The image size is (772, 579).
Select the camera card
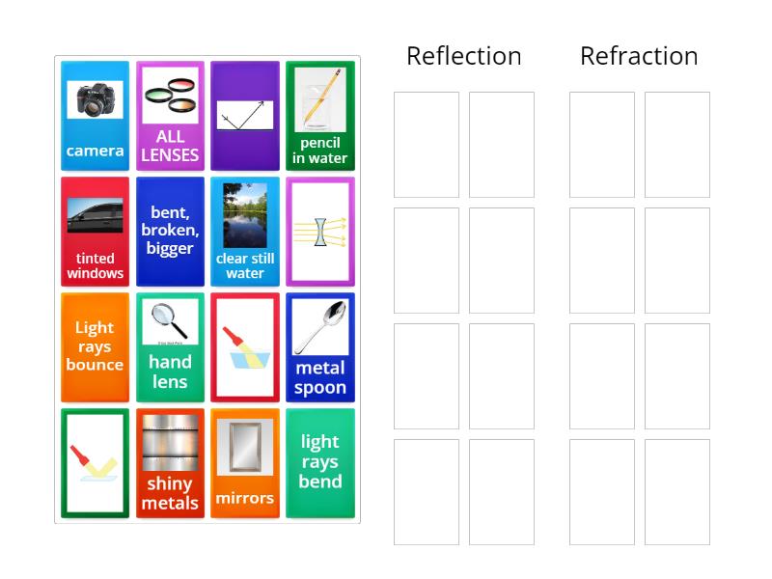tap(95, 116)
